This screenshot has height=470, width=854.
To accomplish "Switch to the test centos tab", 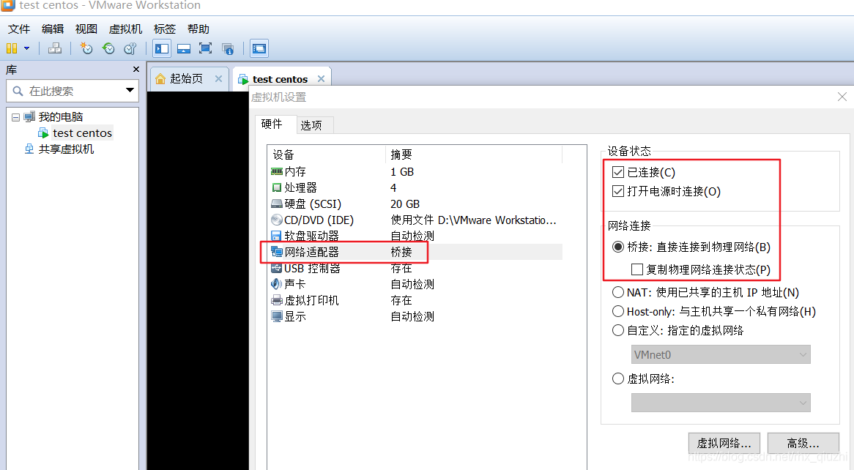I will (x=280, y=79).
